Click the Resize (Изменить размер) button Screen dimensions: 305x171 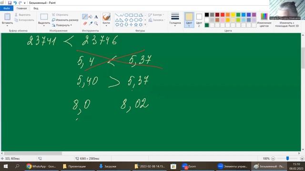tap(65, 20)
